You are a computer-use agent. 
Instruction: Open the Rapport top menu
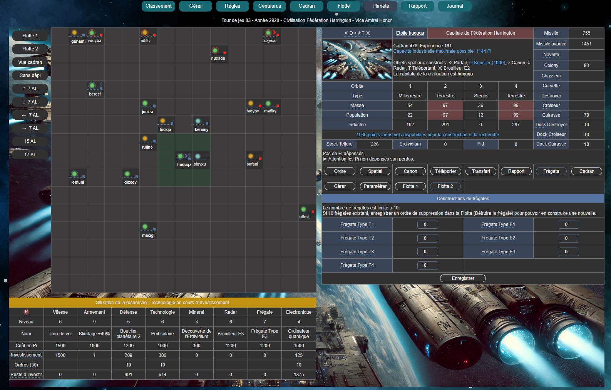point(418,6)
